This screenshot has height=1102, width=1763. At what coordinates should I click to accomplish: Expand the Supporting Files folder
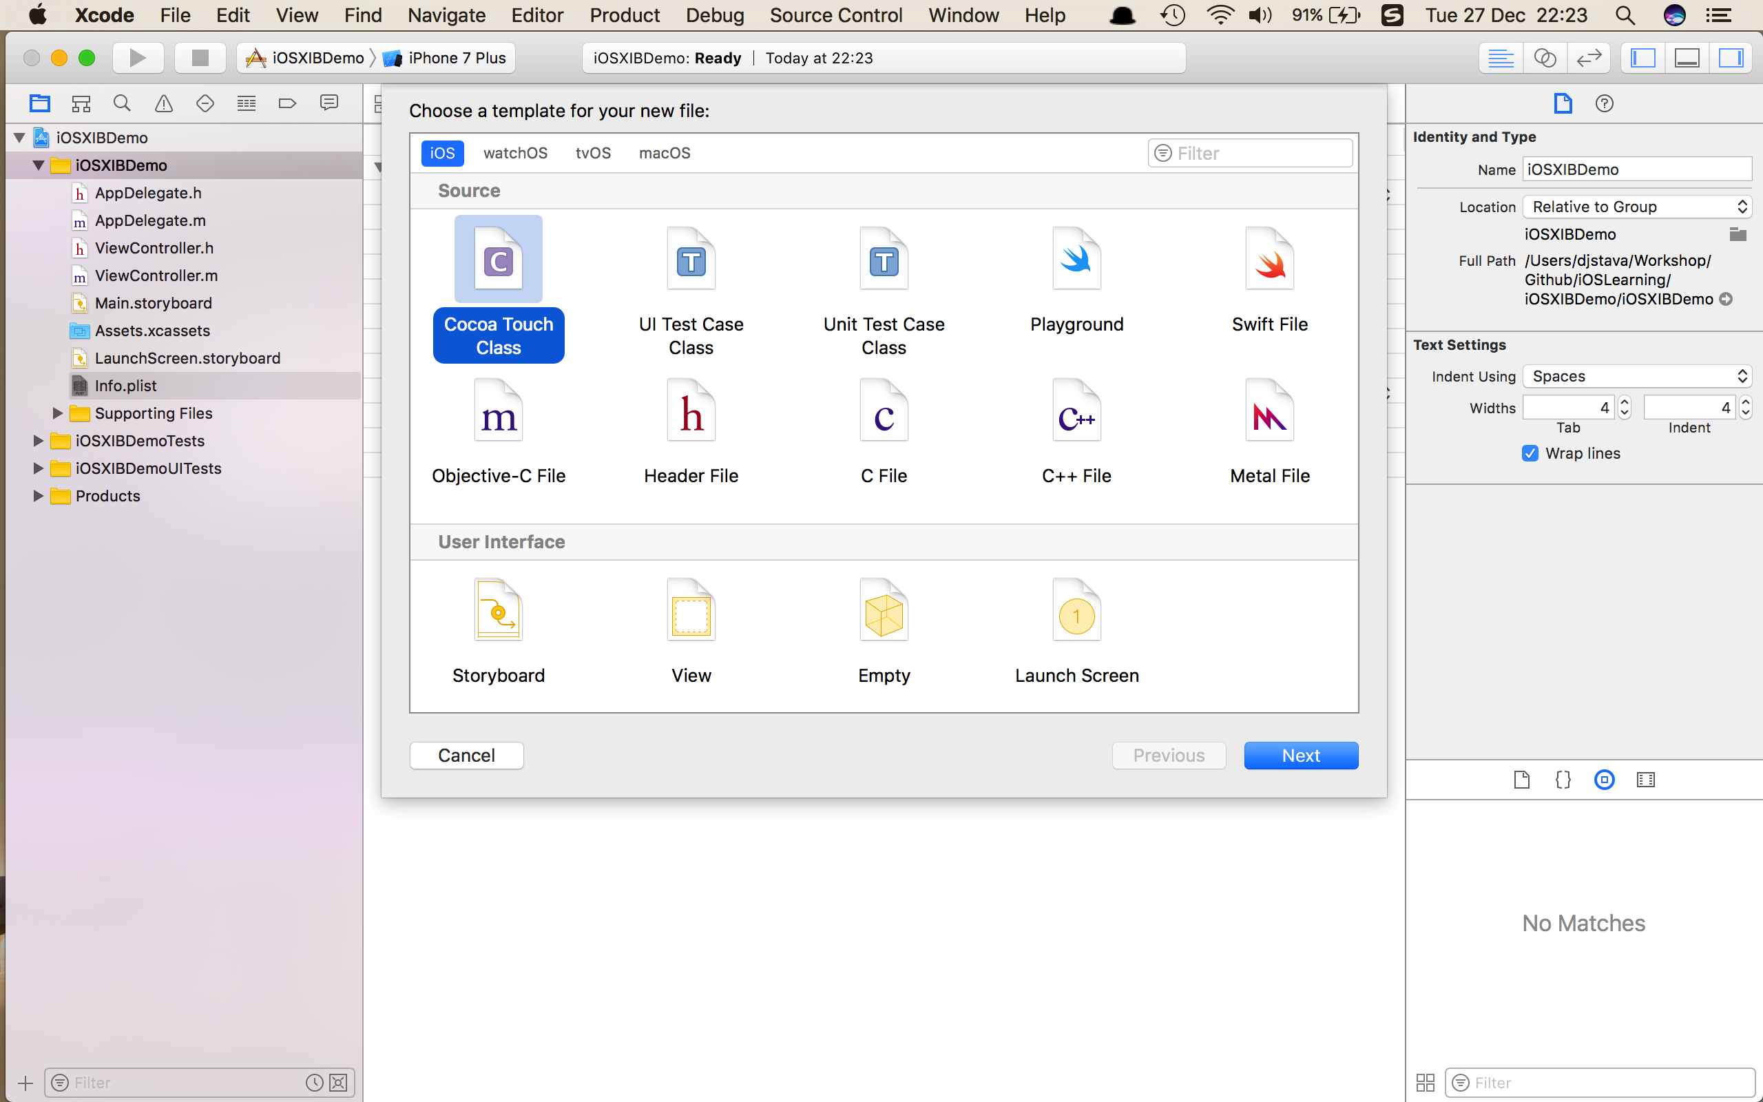[x=58, y=413]
